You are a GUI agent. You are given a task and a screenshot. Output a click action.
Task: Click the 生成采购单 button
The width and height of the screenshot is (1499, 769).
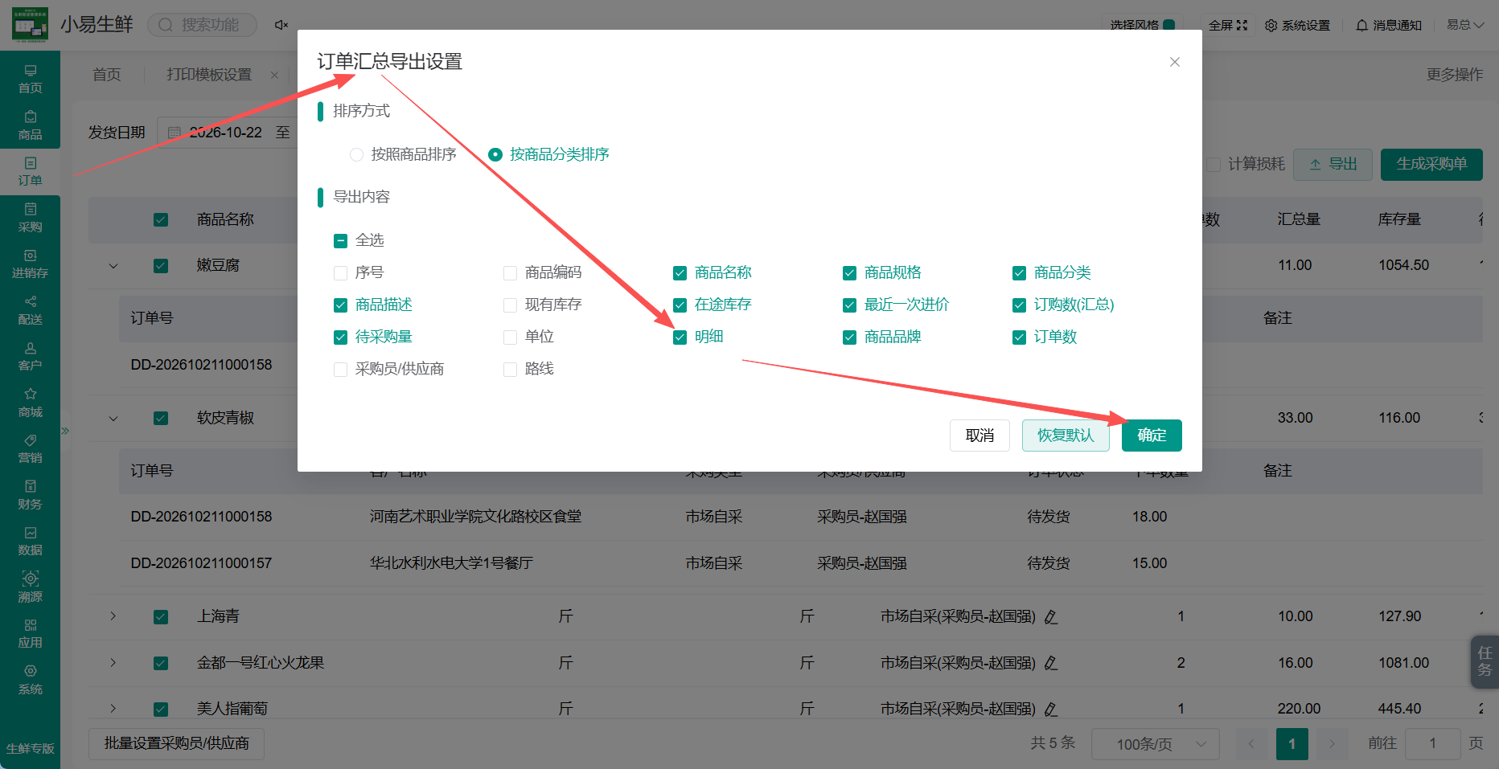[x=1431, y=165]
